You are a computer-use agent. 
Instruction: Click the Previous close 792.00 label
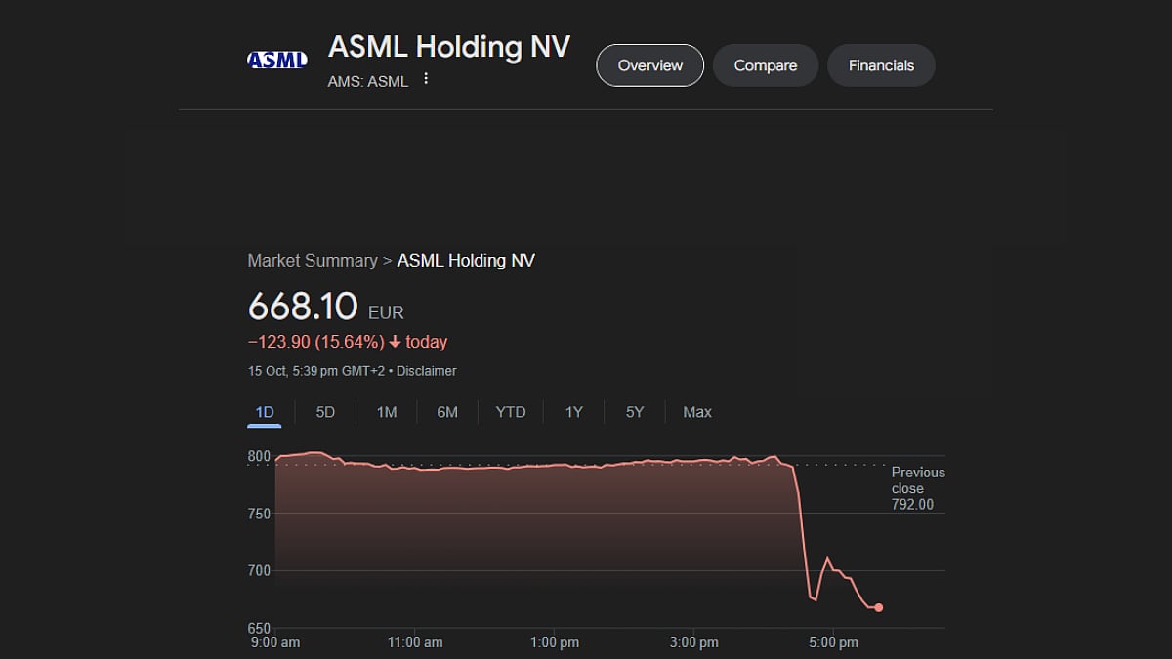tap(917, 488)
